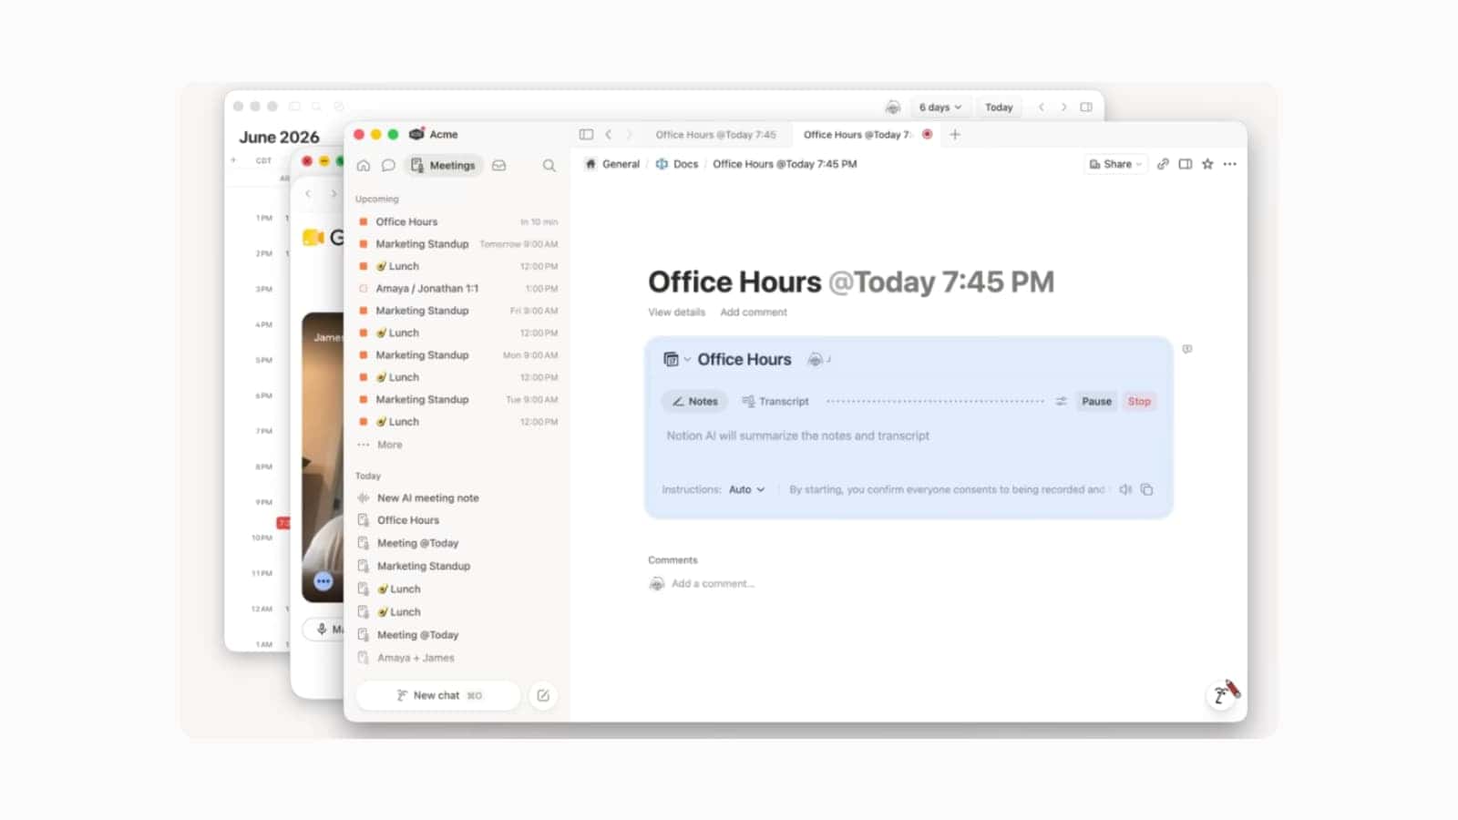Open the Share dropdown

coord(1115,164)
